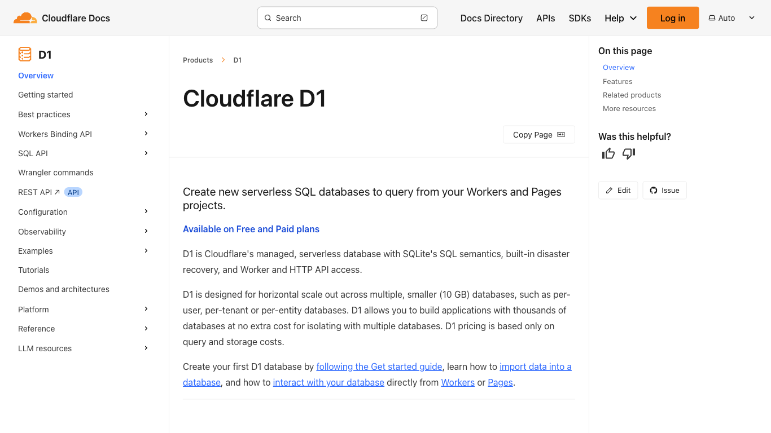The width and height of the screenshot is (771, 433).
Task: Click the pencil icon on Edit button
Action: coord(609,191)
